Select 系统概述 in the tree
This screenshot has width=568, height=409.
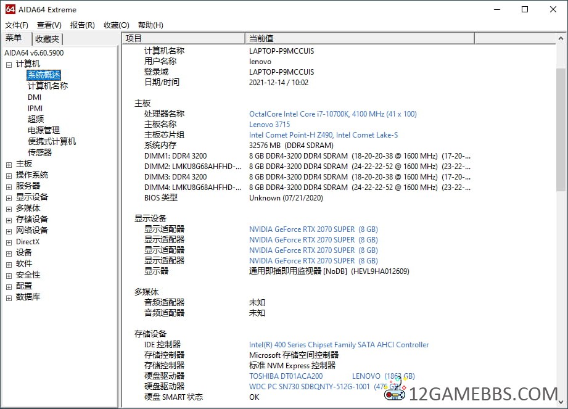[44, 75]
